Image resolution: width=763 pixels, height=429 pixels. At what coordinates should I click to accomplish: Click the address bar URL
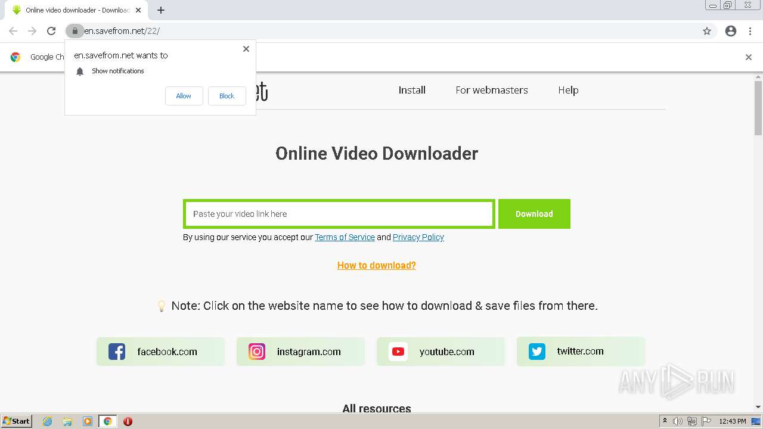122,31
